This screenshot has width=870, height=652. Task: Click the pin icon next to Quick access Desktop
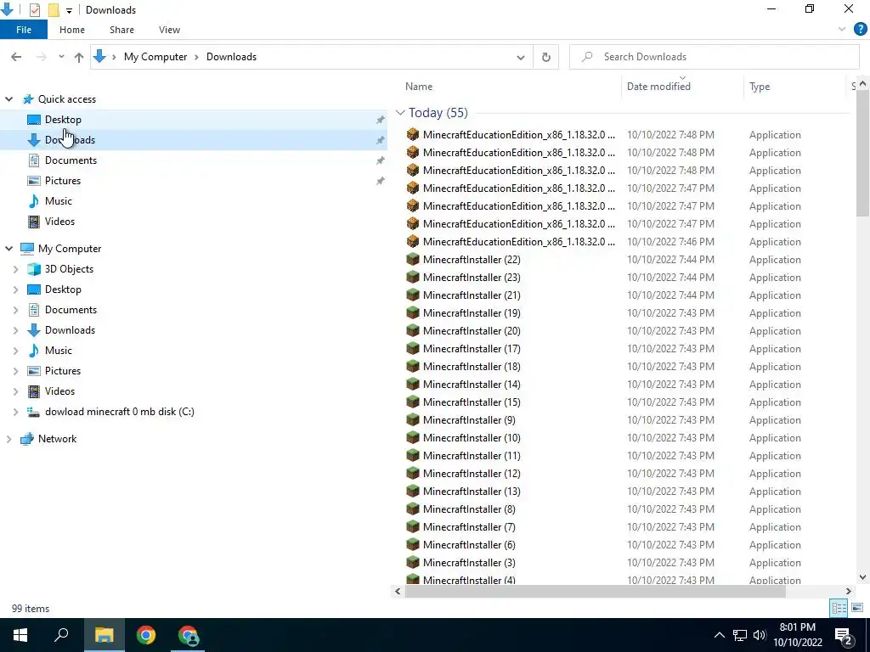tap(380, 120)
